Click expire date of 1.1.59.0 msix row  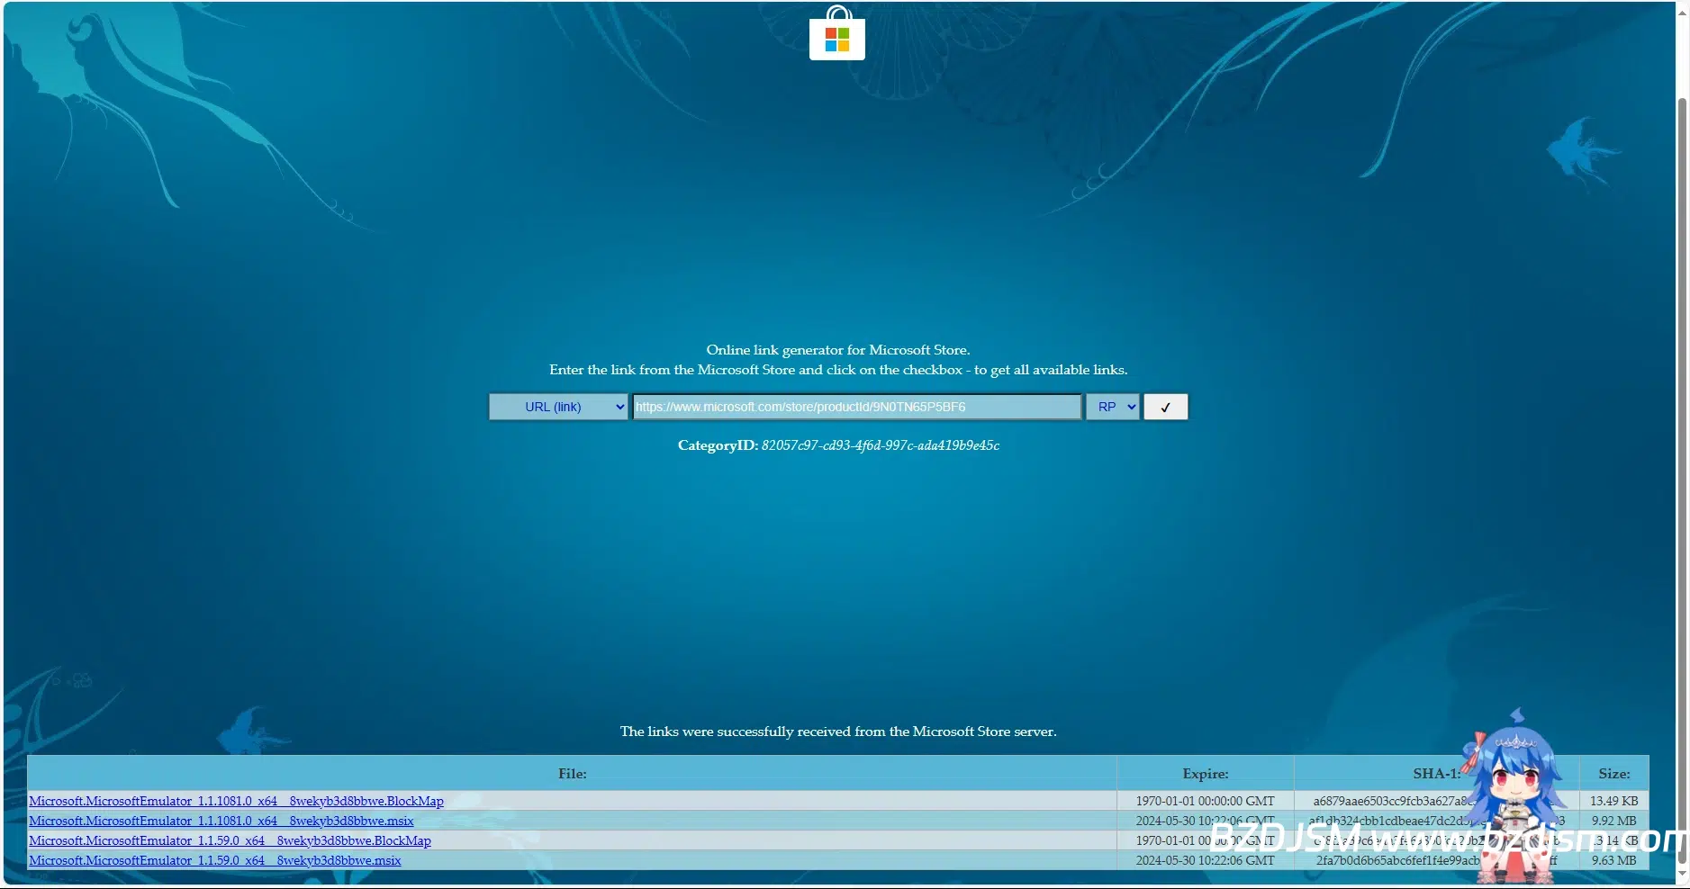click(1206, 860)
